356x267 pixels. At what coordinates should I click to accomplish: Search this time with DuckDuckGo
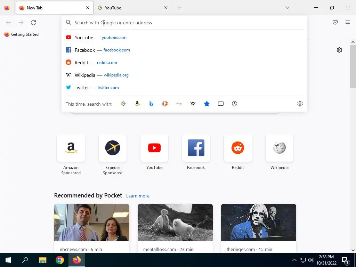[165, 104]
